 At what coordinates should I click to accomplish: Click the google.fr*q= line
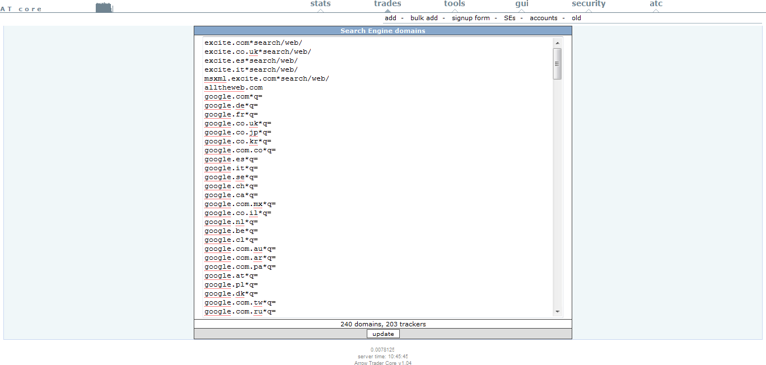[231, 114]
